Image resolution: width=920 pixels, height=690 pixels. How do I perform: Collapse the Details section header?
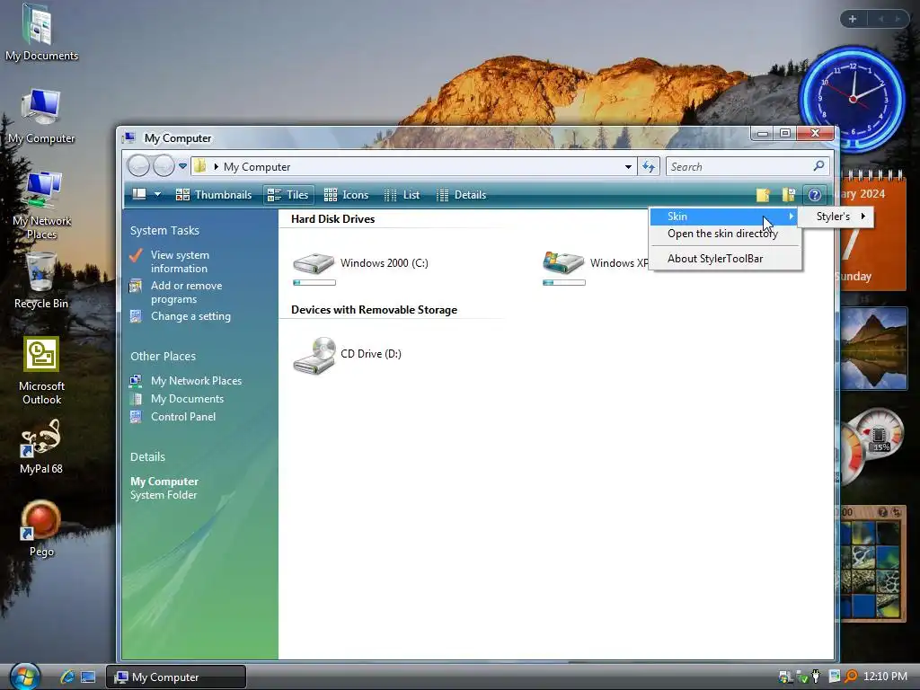148,457
